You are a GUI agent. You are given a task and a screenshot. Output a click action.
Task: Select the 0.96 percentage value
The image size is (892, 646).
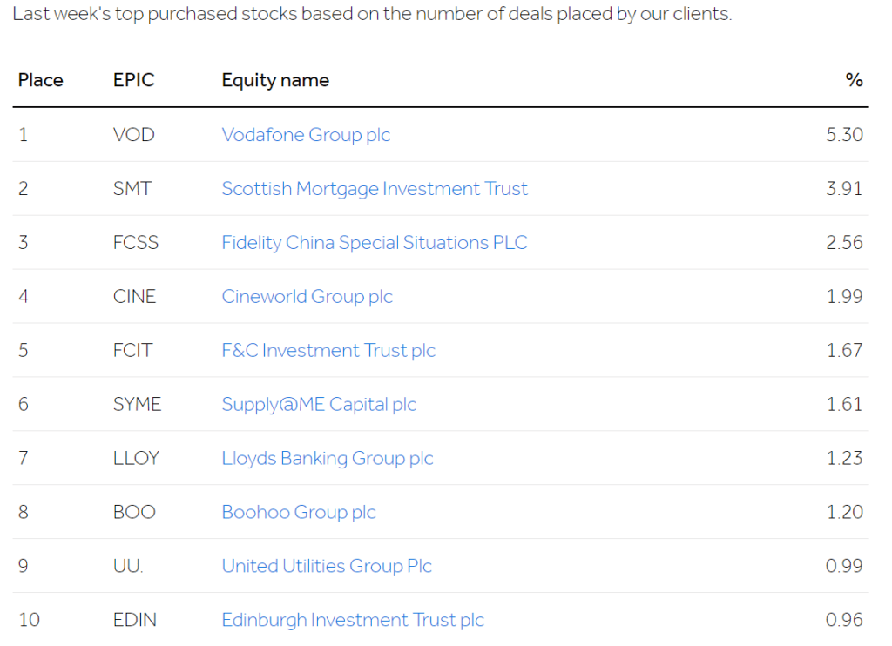pos(844,620)
